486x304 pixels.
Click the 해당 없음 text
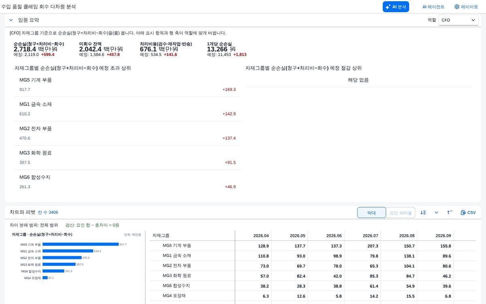click(x=358, y=80)
